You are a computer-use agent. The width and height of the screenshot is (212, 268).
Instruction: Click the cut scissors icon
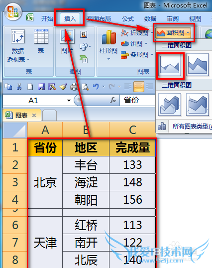tap(19, 87)
